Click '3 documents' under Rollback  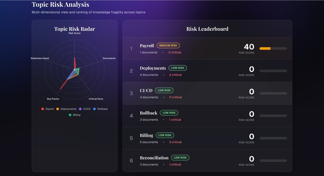click(149, 120)
